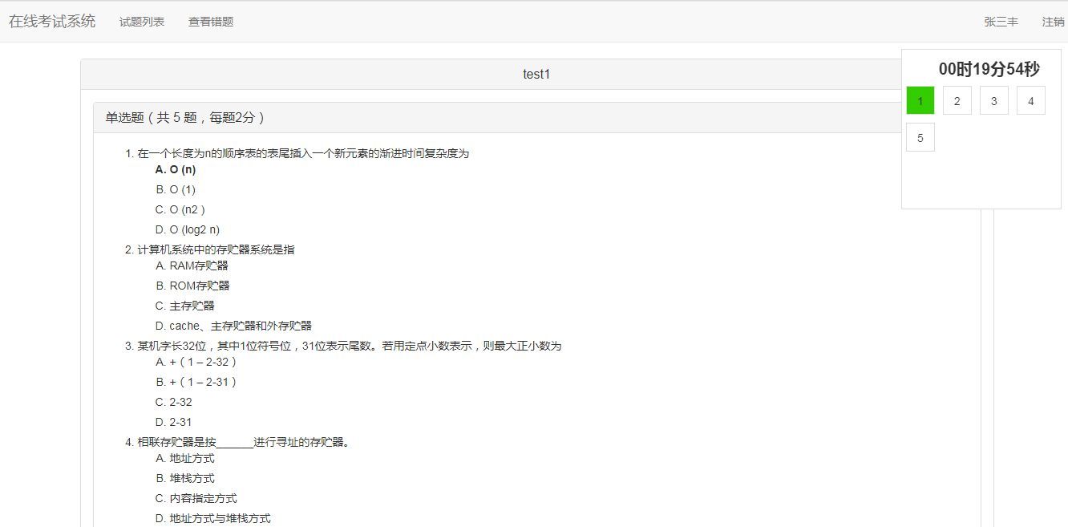Image resolution: width=1068 pixels, height=527 pixels.
Task: Choose option A. RAM存贮器
Action: tap(192, 266)
